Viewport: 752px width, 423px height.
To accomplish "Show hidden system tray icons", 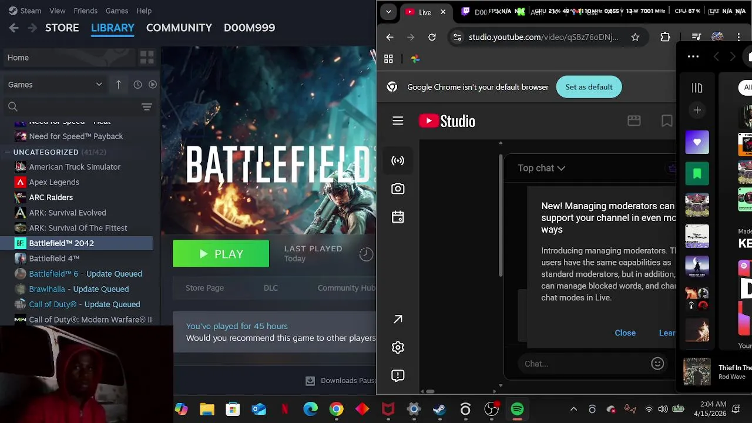I will 573,409.
